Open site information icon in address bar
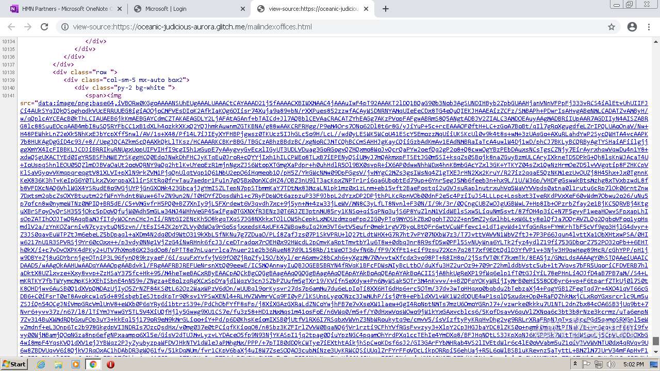660x371 pixels. pyautogui.click(x=64, y=27)
